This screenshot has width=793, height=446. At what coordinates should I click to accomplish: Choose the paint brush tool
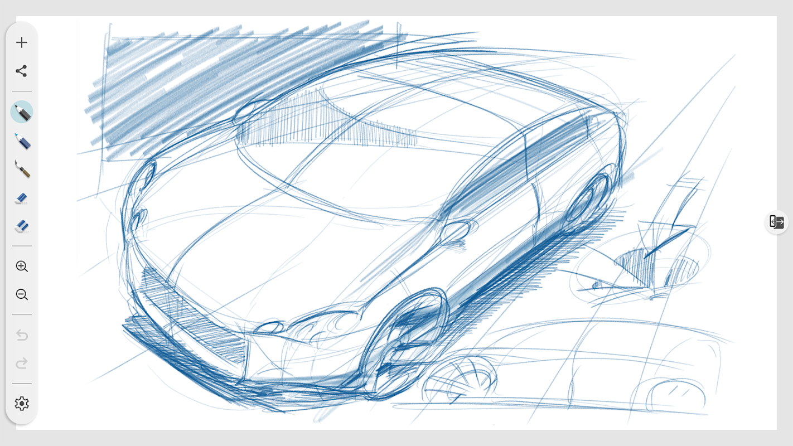click(x=22, y=168)
